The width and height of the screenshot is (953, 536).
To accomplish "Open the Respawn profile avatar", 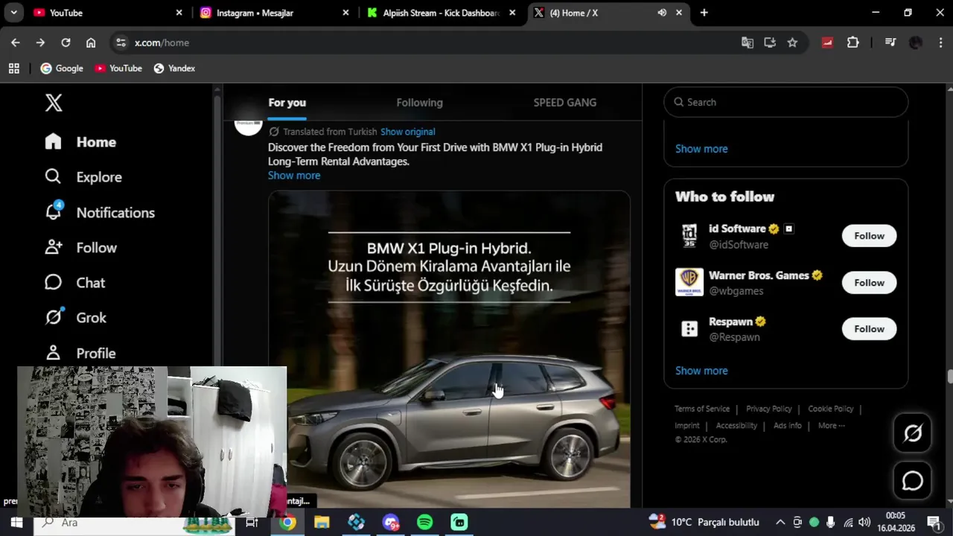I will (x=689, y=329).
